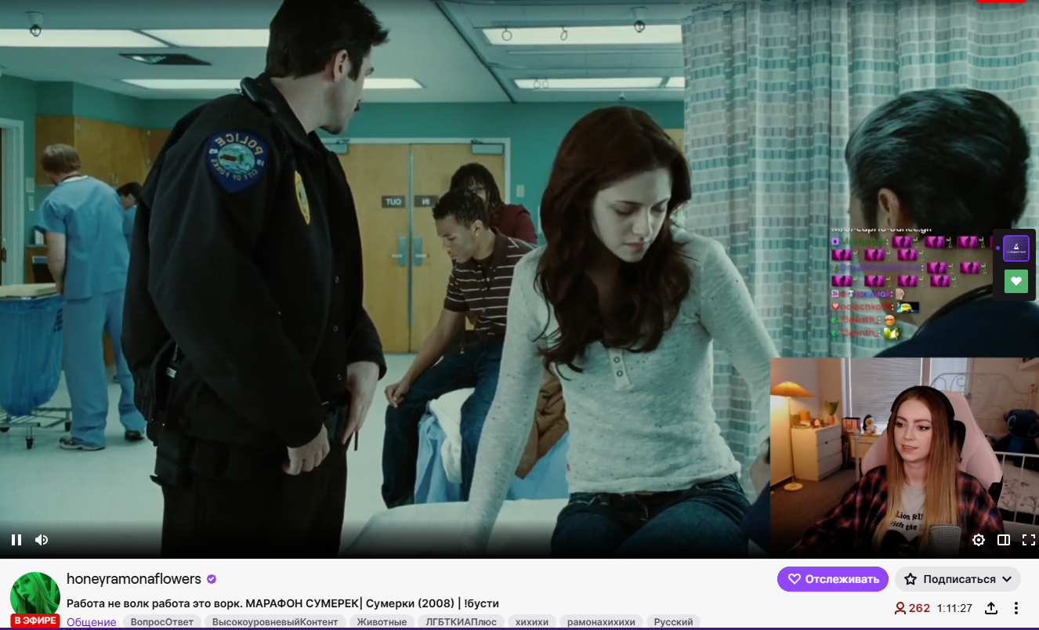The width and height of the screenshot is (1039, 630).
Task: Share the stream via share icon
Action: tap(991, 608)
